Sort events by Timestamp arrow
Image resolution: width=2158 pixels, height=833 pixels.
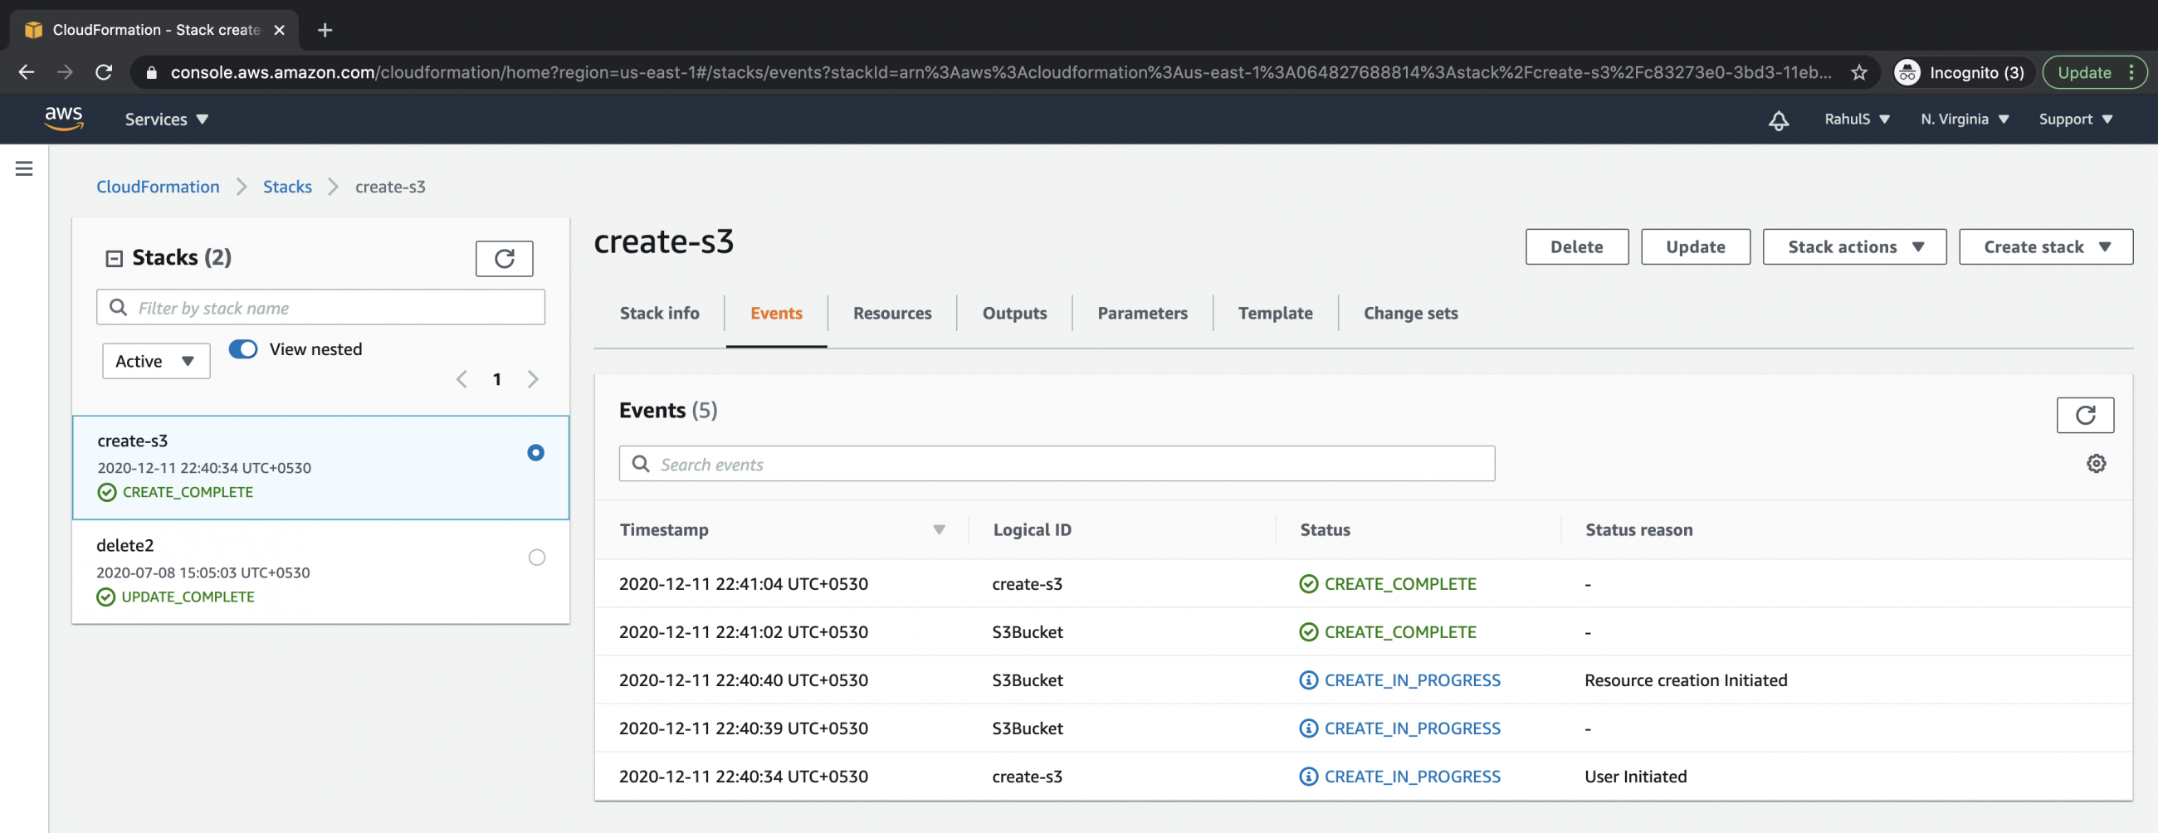pyautogui.click(x=939, y=529)
